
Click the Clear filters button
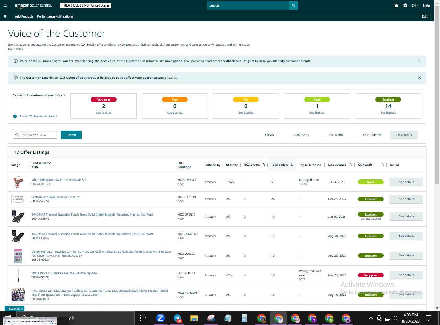coord(404,135)
